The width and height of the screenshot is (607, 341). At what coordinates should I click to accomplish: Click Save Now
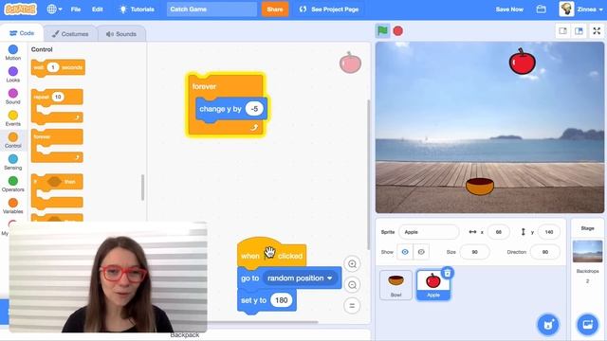pos(509,9)
